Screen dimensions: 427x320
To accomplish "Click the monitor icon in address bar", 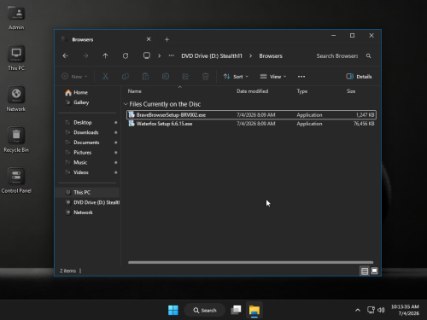I will point(147,55).
